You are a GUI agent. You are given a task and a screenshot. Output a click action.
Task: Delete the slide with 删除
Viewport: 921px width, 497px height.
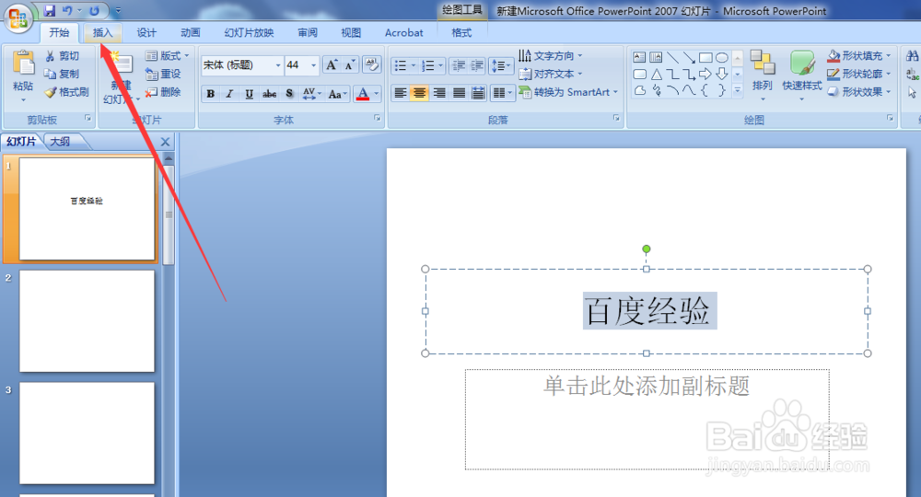(x=163, y=92)
